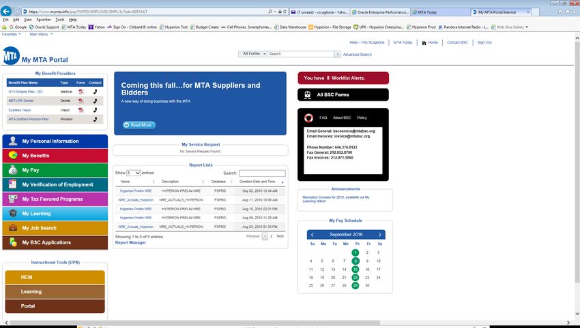The width and height of the screenshot is (580, 328).
Task: Open the View menu
Action: point(28,20)
